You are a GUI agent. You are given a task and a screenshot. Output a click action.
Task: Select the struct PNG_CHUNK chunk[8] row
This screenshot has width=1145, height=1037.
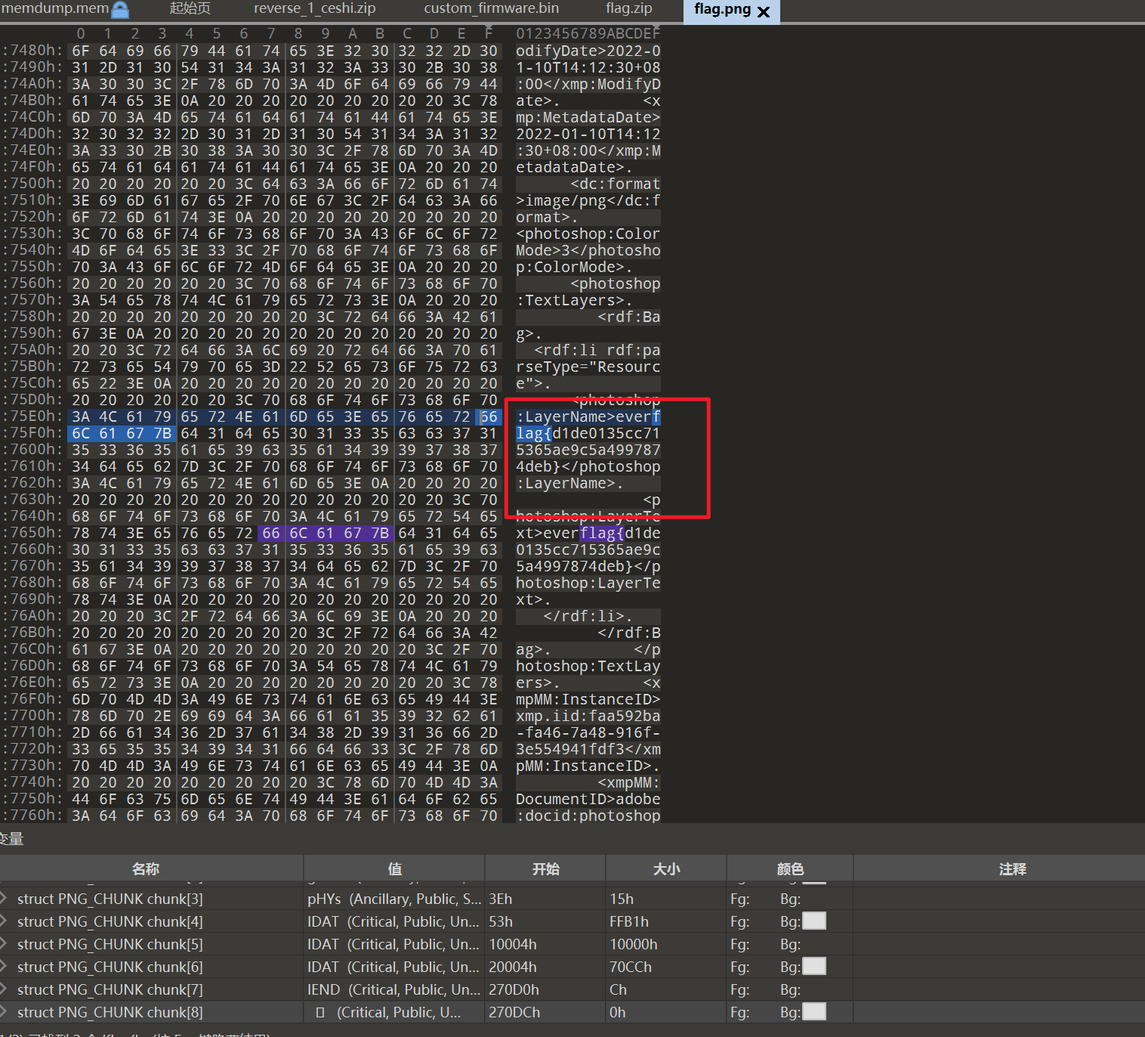tap(110, 1012)
